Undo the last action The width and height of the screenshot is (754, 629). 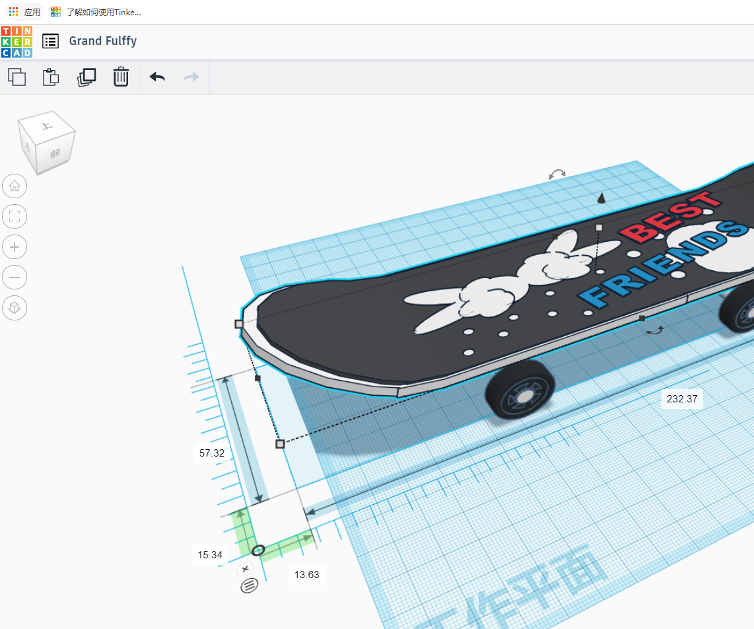pyautogui.click(x=157, y=77)
